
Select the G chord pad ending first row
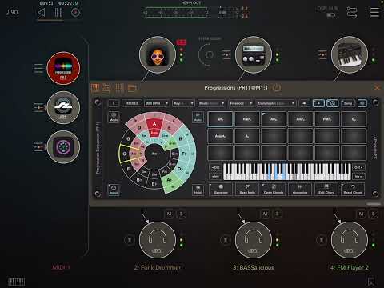[x=354, y=119]
